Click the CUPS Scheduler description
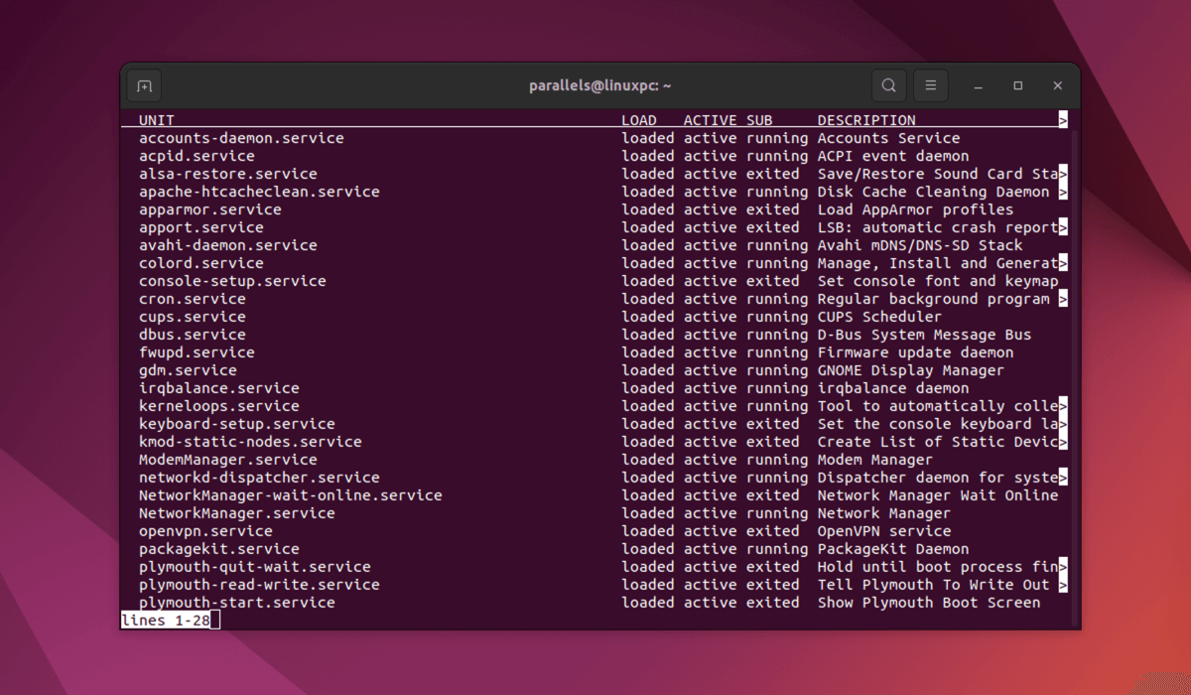The height and width of the screenshot is (695, 1191). click(880, 317)
